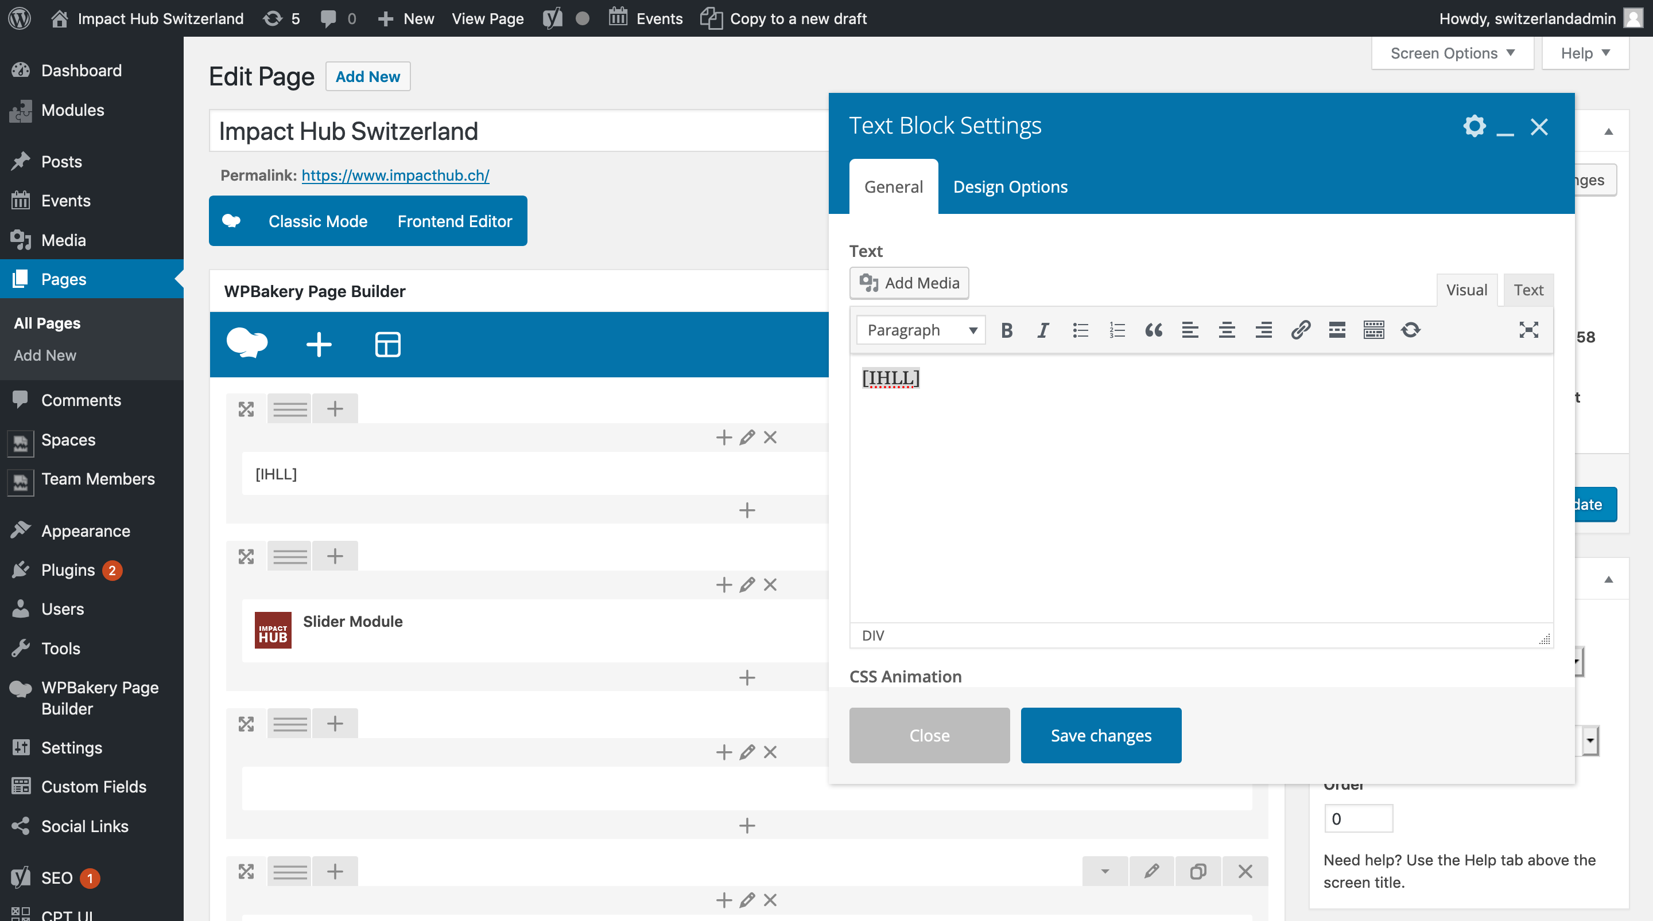
Task: Toggle bold formatting in text editor
Action: [x=1006, y=330]
